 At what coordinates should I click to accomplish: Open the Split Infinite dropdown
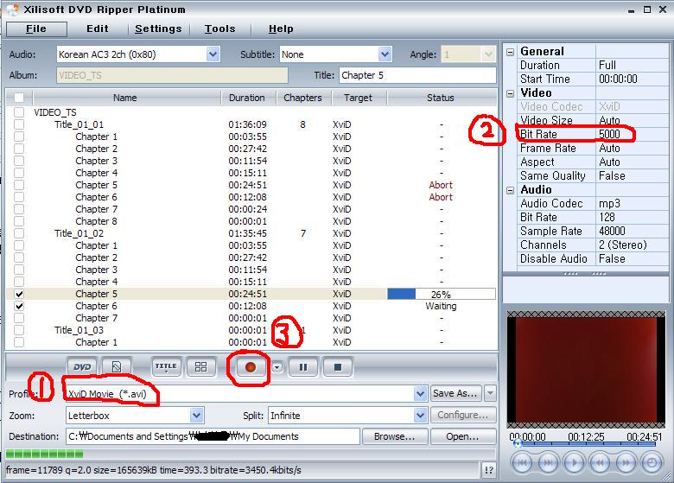(x=420, y=416)
